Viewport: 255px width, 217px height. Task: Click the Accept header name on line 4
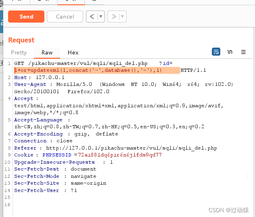tap(24, 98)
